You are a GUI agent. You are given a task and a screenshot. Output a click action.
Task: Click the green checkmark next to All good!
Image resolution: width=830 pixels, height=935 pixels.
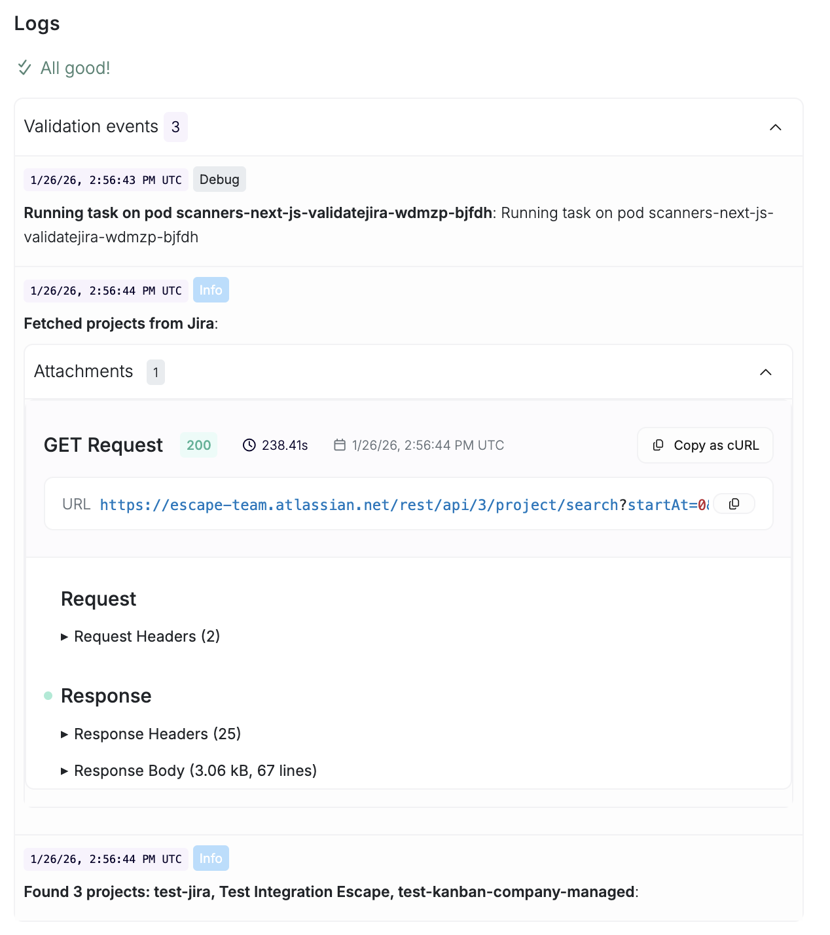click(25, 67)
